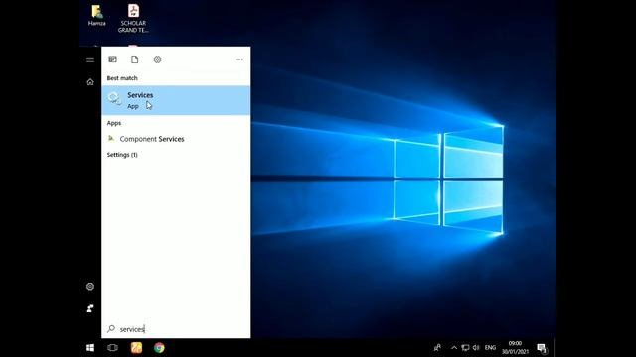Open Component Services from Apps list
This screenshot has height=357, width=636.
point(176,139)
